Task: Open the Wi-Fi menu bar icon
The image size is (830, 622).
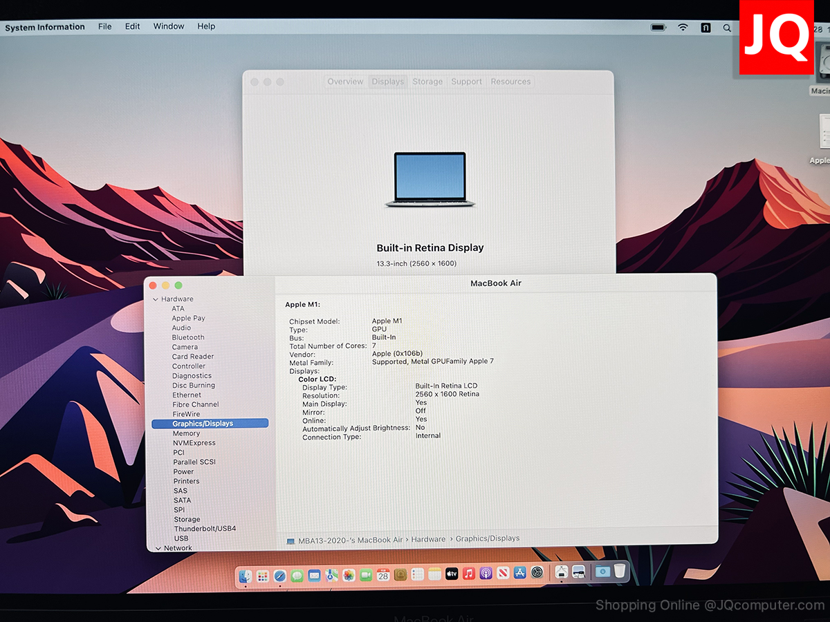Action: point(683,28)
